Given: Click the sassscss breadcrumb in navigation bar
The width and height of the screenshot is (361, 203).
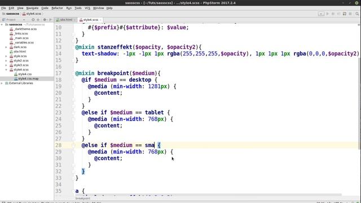Looking at the screenshot, I should pyautogui.click(x=11, y=14).
